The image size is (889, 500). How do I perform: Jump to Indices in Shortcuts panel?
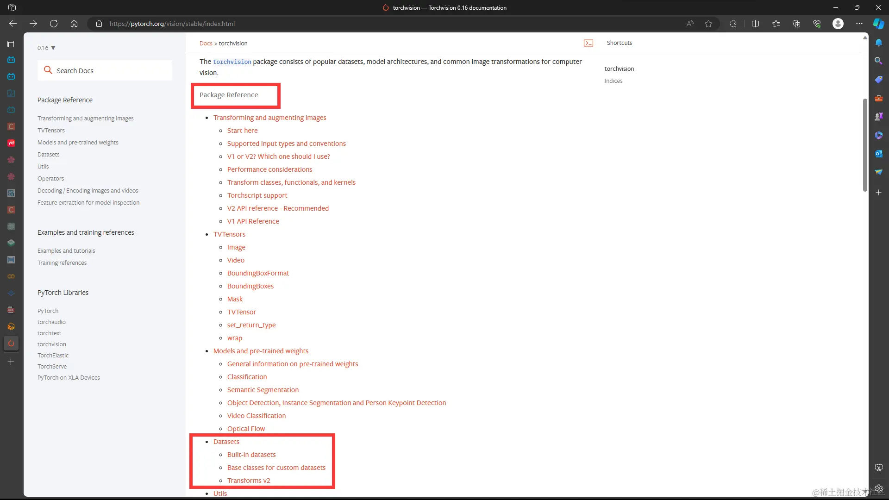[x=613, y=81]
